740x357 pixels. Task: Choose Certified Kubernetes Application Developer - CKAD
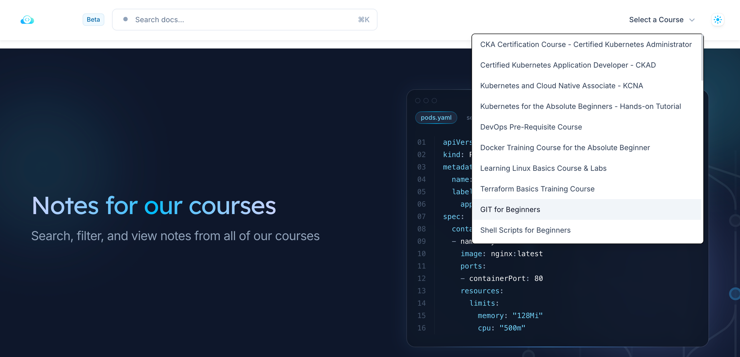click(568, 65)
